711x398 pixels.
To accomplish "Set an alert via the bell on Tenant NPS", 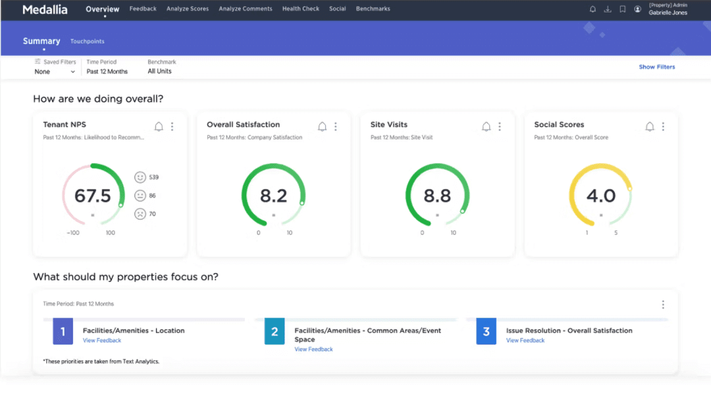I will pos(159,126).
